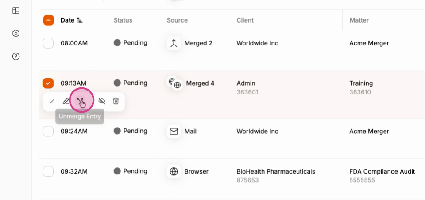Click the Unmerge Entry icon
This screenshot has width=425, height=200.
coord(80,101)
